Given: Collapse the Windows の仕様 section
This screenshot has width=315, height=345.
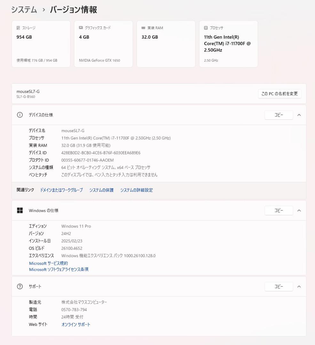Looking at the screenshot, I should (299, 210).
